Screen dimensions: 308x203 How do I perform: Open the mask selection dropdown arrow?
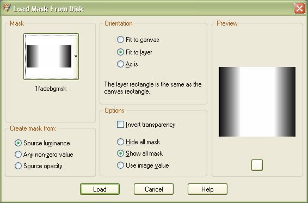[x=76, y=57]
